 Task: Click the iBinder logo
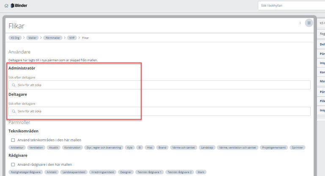click(18, 5)
